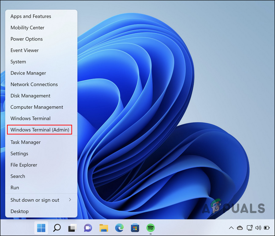Select Run from the menu
Image resolution: width=275 pixels, height=236 pixels.
(x=14, y=187)
